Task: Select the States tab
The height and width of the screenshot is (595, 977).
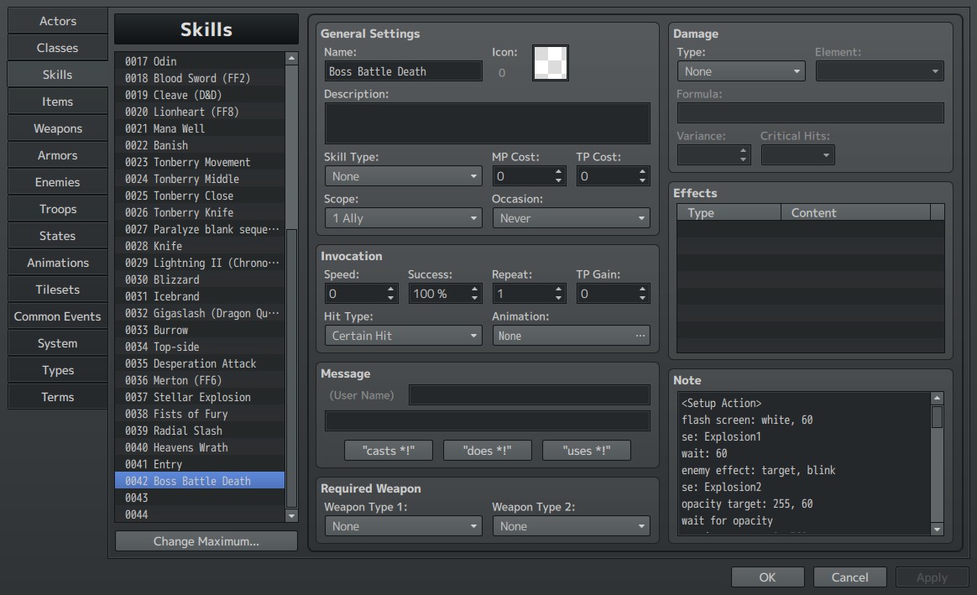Action: click(x=58, y=236)
